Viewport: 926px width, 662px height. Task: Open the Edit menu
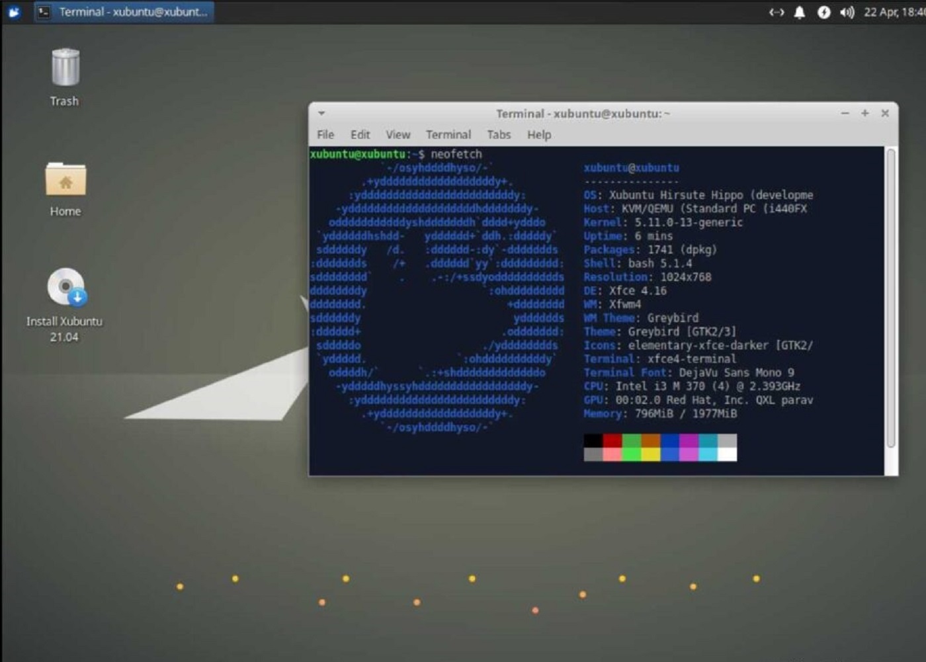(360, 135)
